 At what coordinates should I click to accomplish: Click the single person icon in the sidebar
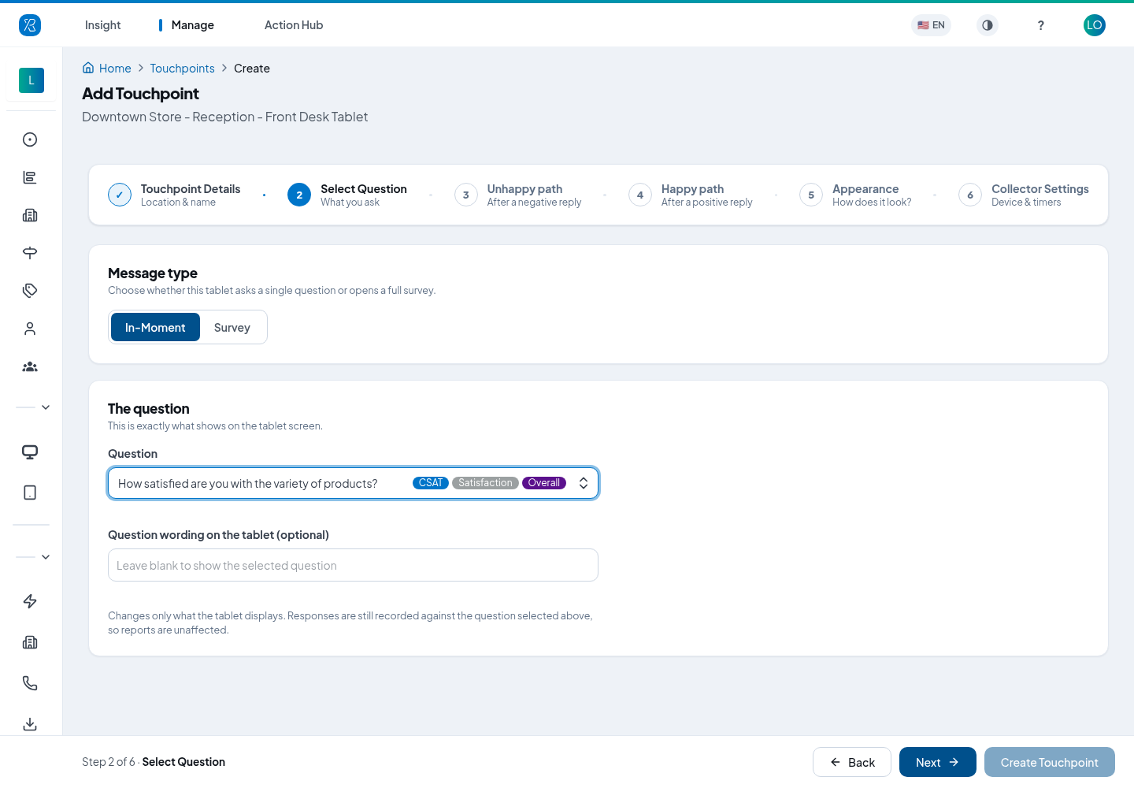pos(30,329)
